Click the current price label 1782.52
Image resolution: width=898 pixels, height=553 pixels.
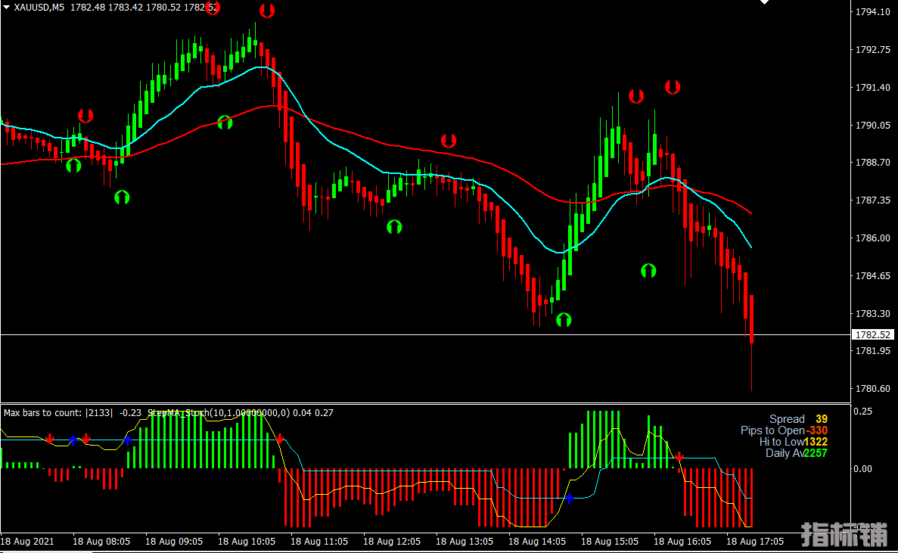point(873,334)
